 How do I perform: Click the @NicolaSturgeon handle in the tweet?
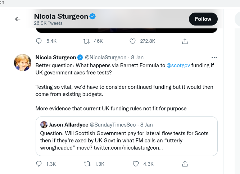click(x=106, y=58)
